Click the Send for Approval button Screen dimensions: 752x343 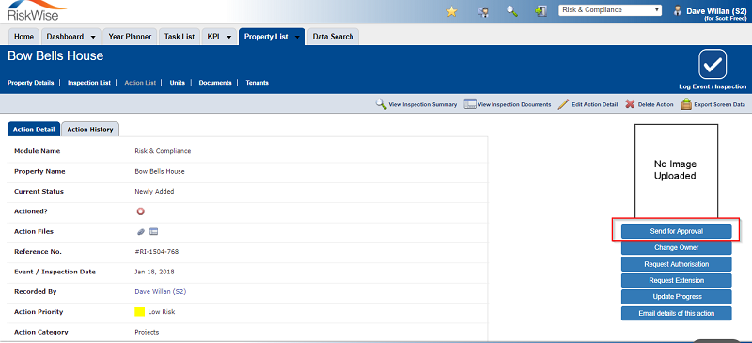tap(677, 231)
